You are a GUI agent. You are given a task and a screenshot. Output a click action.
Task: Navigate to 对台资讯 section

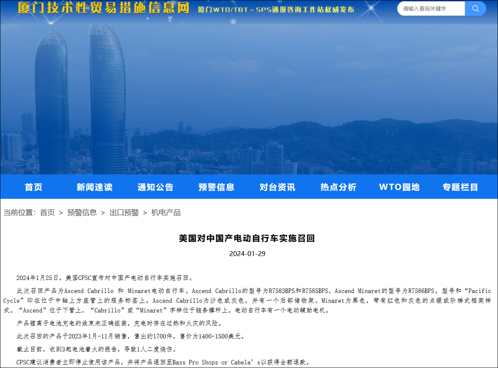277,187
